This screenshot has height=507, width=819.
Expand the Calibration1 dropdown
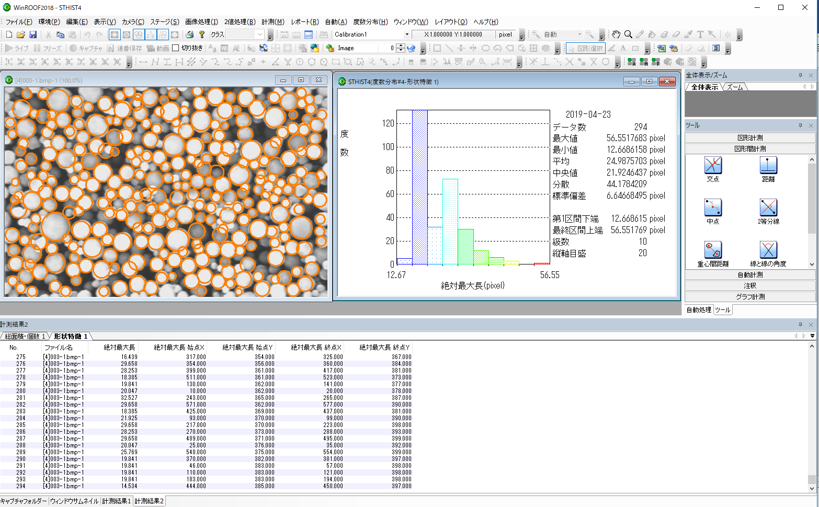click(x=407, y=34)
